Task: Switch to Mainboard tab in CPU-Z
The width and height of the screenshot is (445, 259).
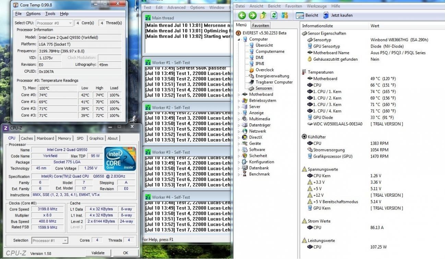Action: click(x=45, y=138)
